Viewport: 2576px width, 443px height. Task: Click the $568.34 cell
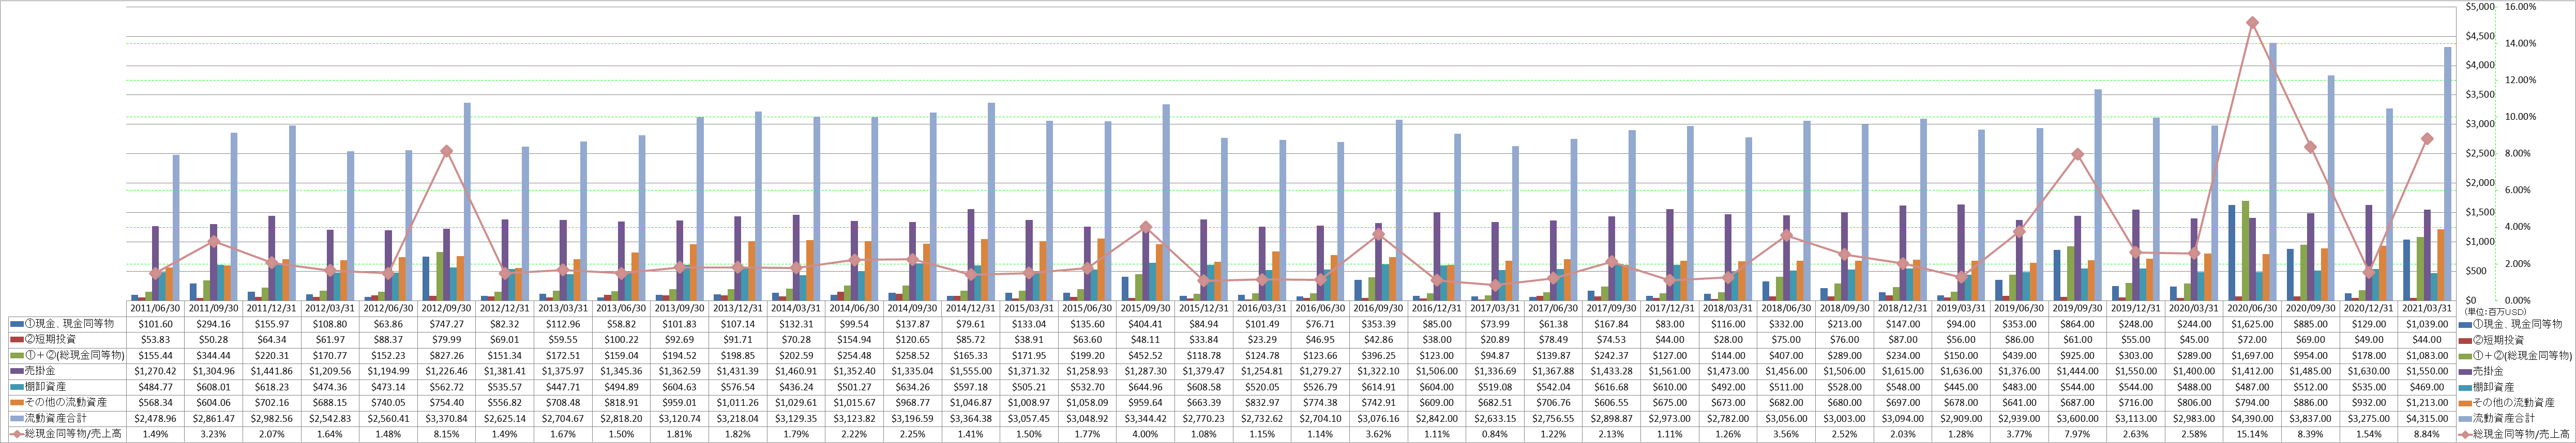(154, 402)
